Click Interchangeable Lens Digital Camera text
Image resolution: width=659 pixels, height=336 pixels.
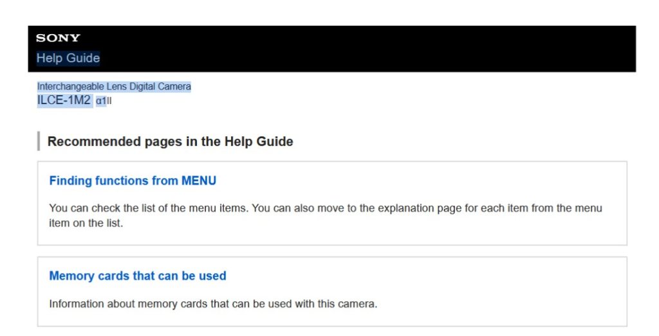click(x=114, y=87)
